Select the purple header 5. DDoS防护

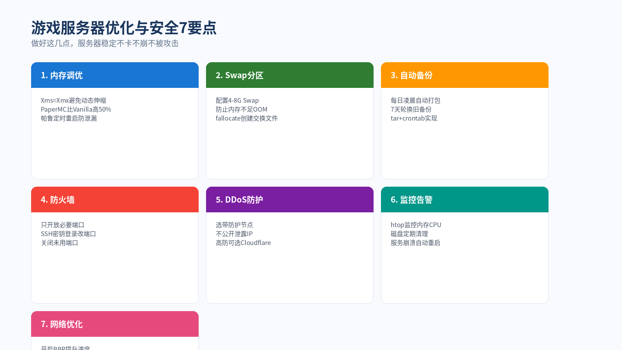tap(290, 199)
